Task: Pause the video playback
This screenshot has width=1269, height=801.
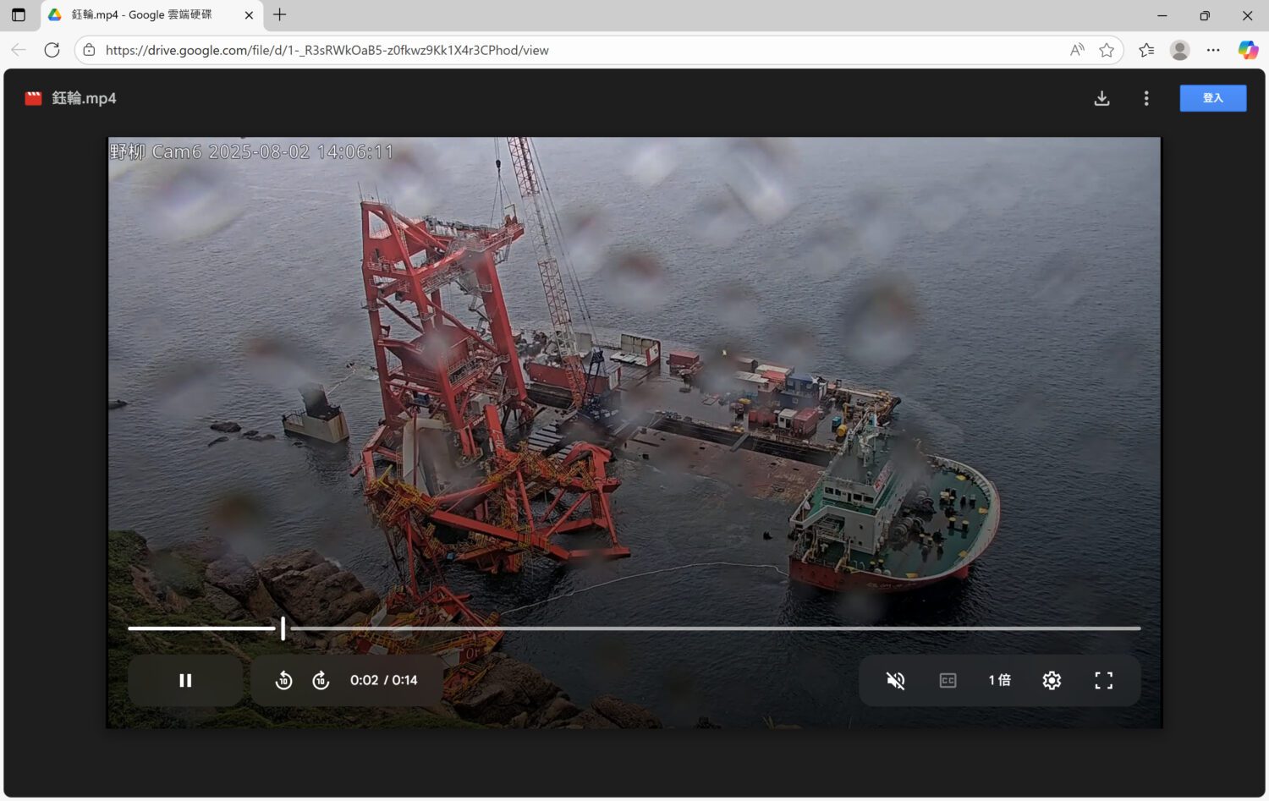Action: click(x=185, y=680)
